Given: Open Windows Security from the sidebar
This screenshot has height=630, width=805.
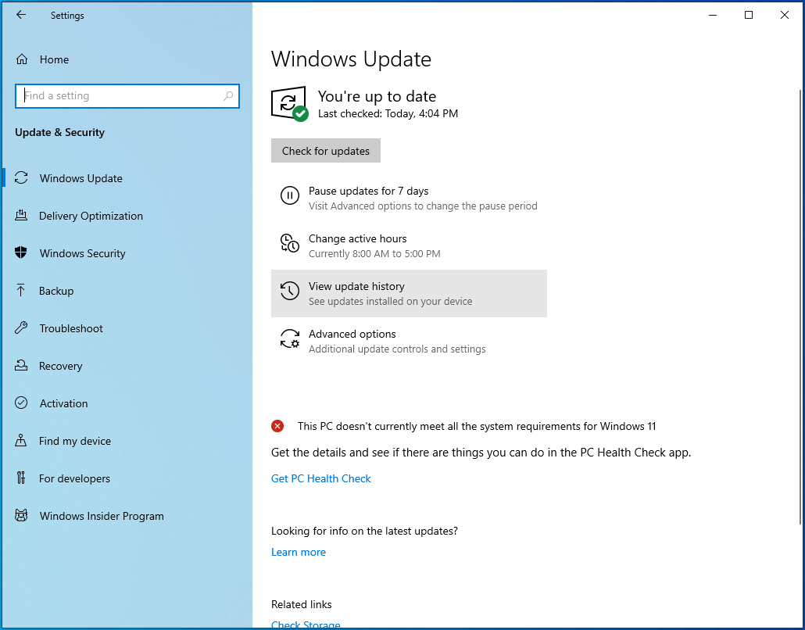Looking at the screenshot, I should (82, 253).
